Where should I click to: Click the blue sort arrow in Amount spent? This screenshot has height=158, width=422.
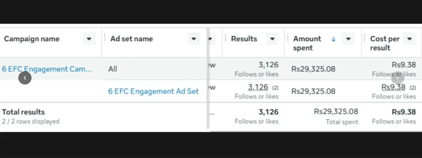(333, 39)
